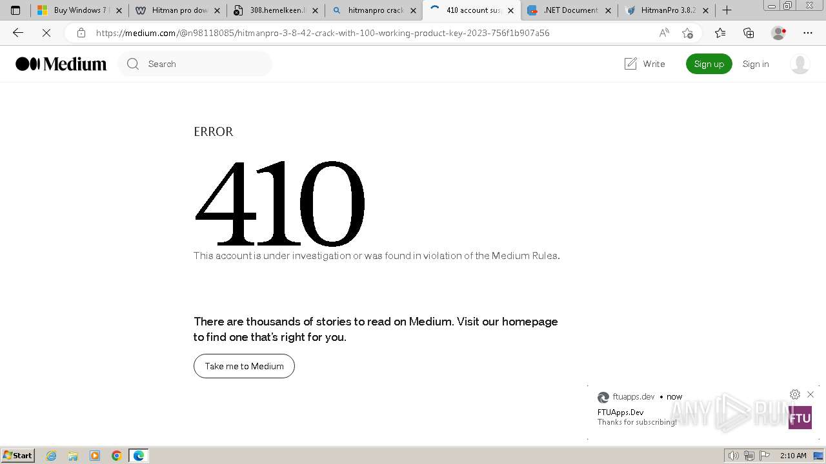Close the Buy Windows 7 tab

(119, 11)
